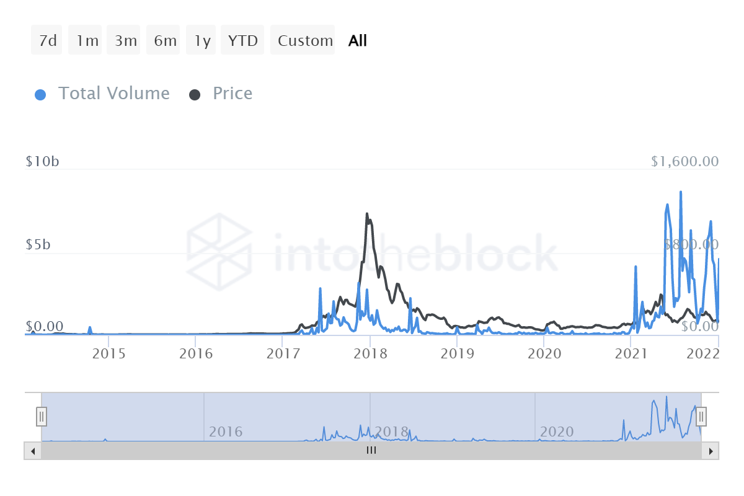
Task: Click scrollbar left arrow
Action: pos(33,451)
